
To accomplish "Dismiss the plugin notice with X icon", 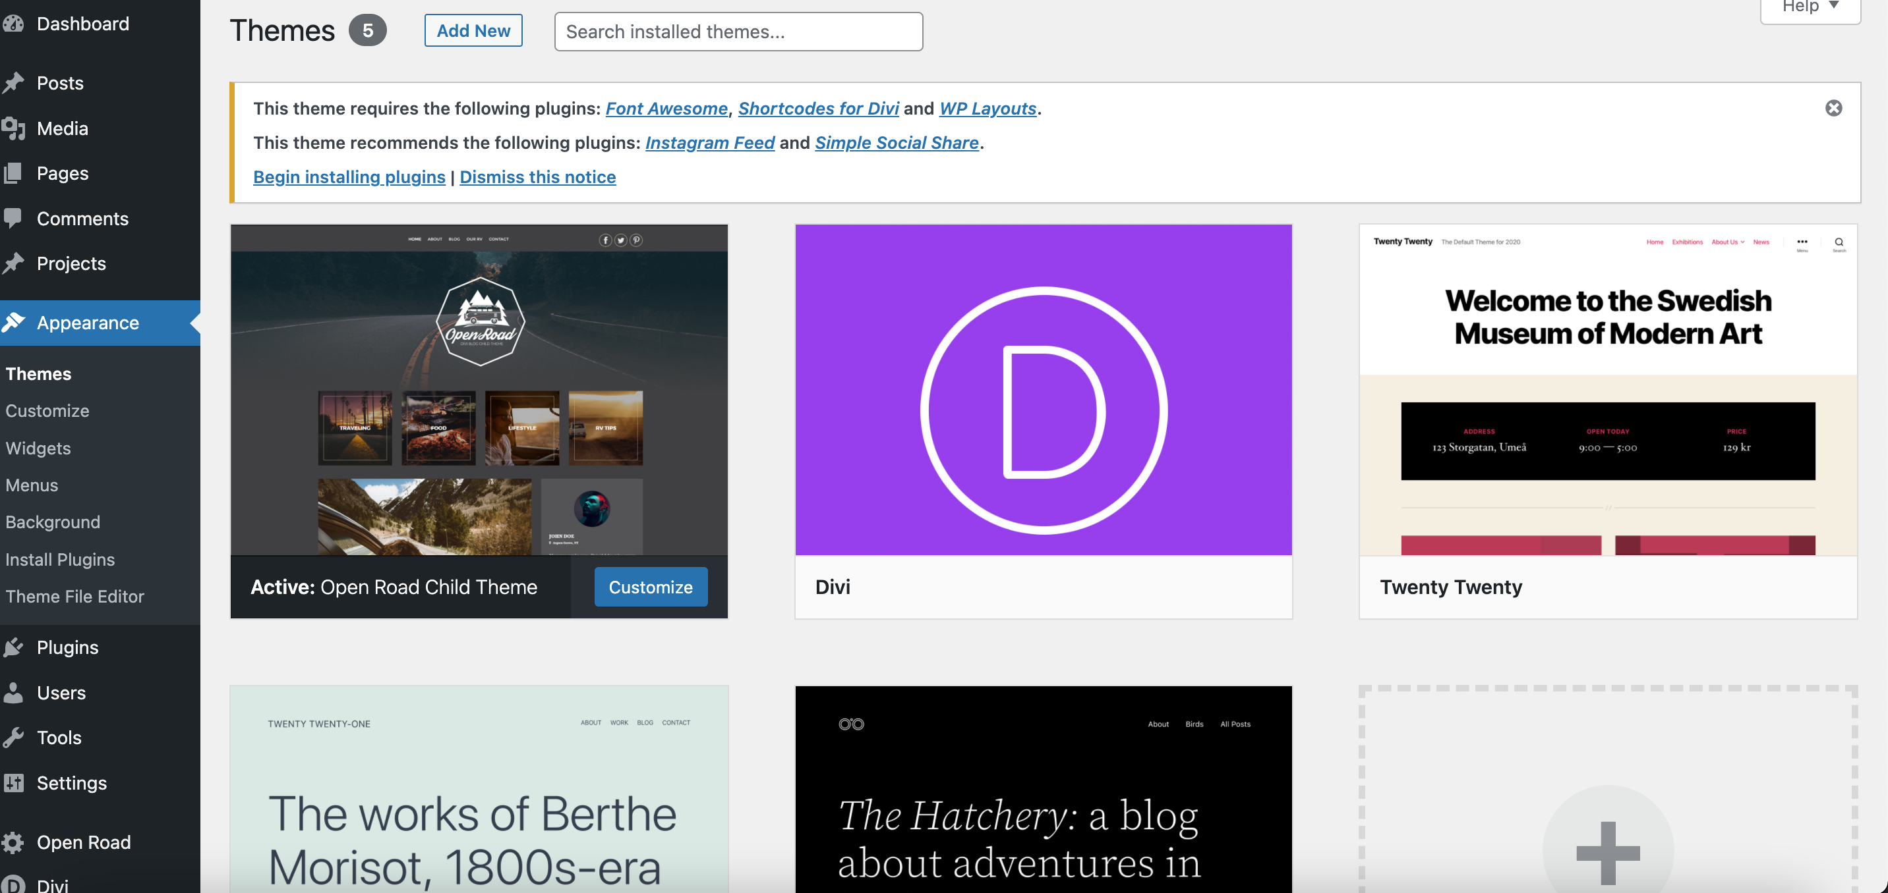I will pos(1833,108).
